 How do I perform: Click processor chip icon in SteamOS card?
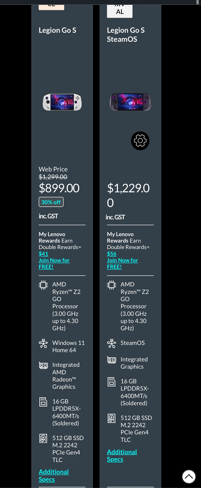click(x=112, y=285)
